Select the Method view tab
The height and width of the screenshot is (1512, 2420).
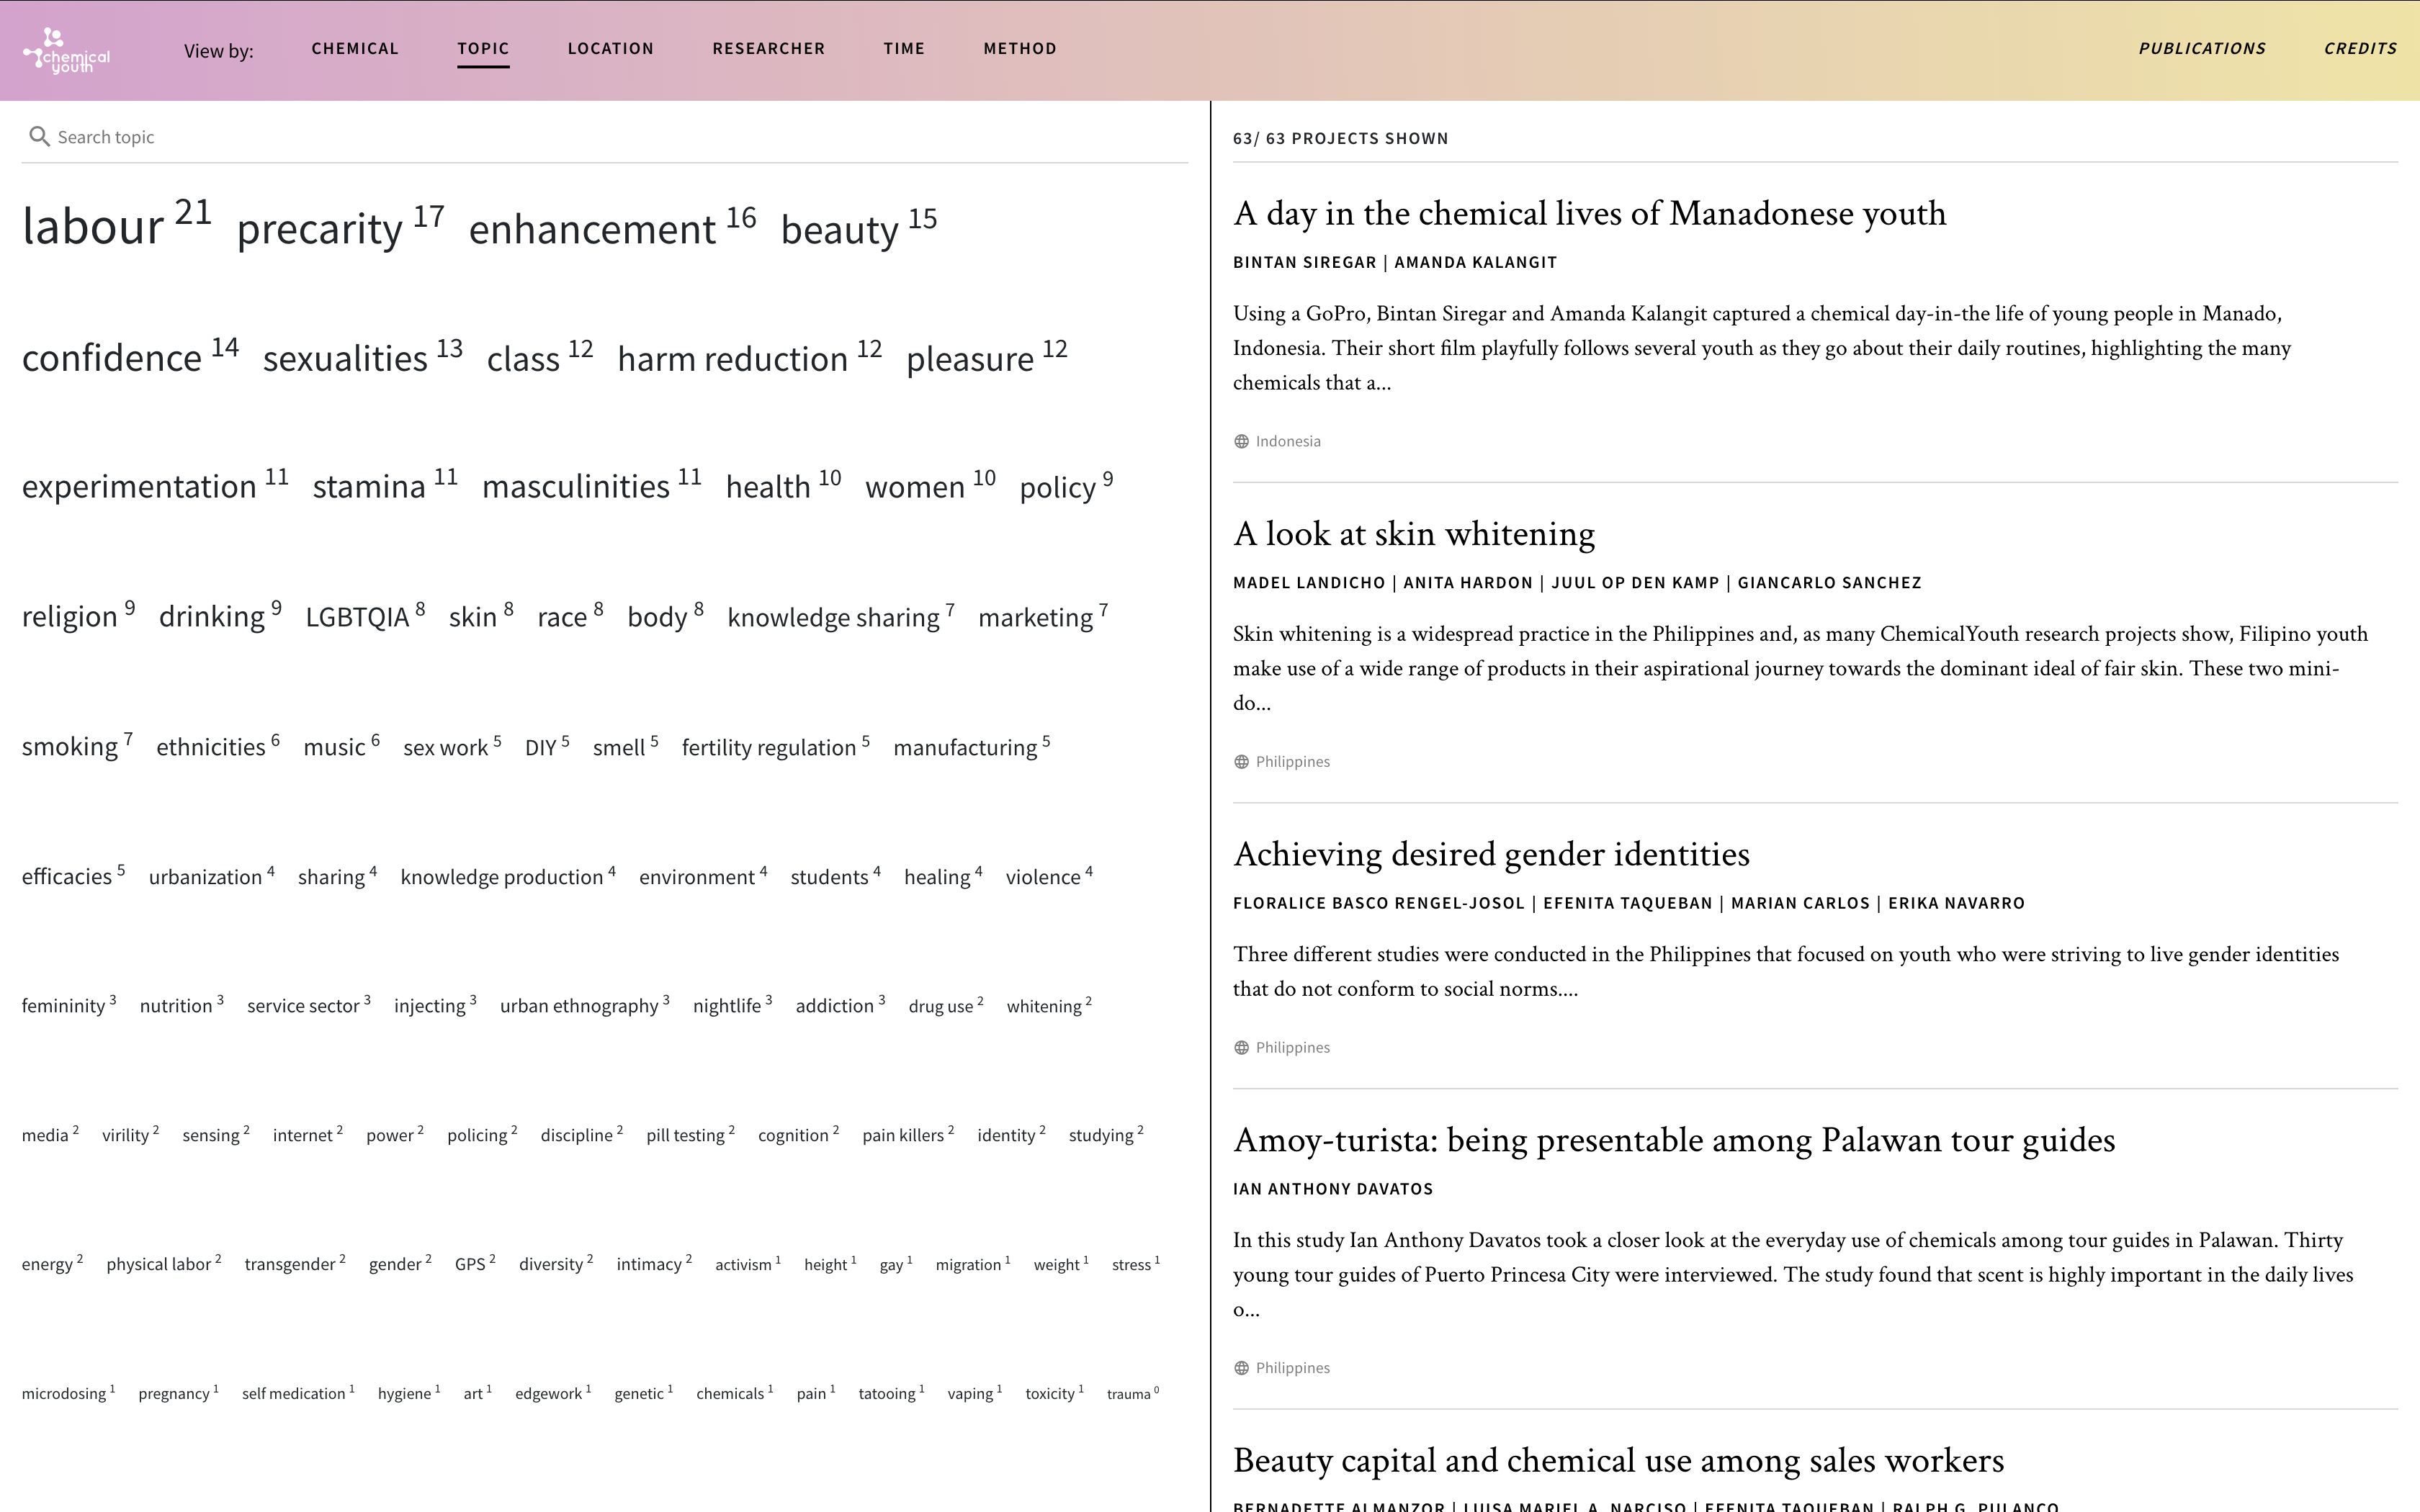[x=1019, y=48]
